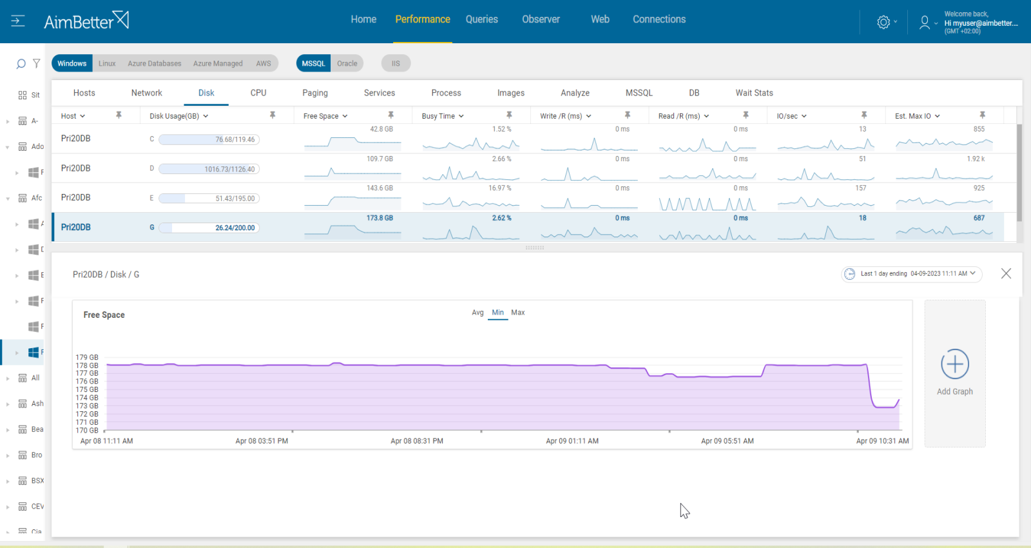The width and height of the screenshot is (1031, 548).
Task: Pin the Est. Max IO column
Action: click(982, 115)
